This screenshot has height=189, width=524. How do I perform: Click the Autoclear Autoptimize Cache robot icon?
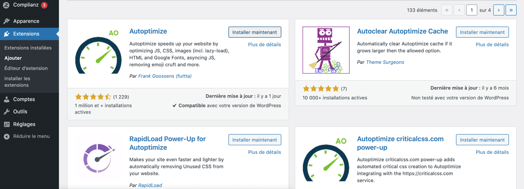pyautogui.click(x=326, y=50)
